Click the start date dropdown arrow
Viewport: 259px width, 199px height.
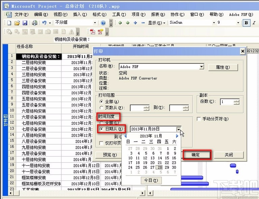tap(178, 129)
